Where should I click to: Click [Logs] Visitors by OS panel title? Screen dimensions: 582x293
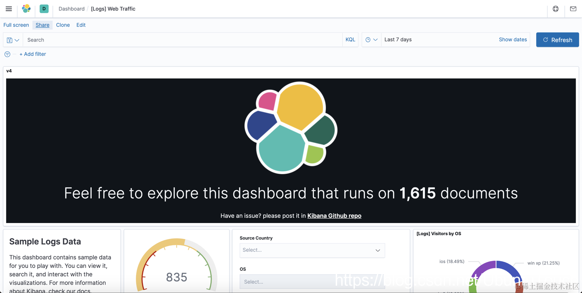point(439,234)
